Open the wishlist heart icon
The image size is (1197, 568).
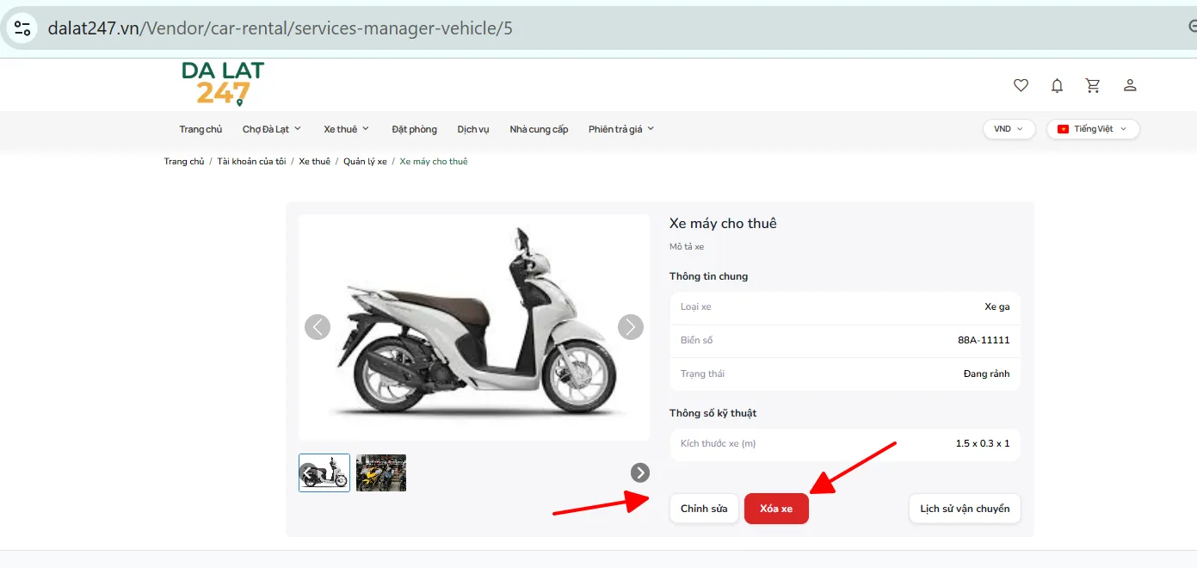[1021, 85]
